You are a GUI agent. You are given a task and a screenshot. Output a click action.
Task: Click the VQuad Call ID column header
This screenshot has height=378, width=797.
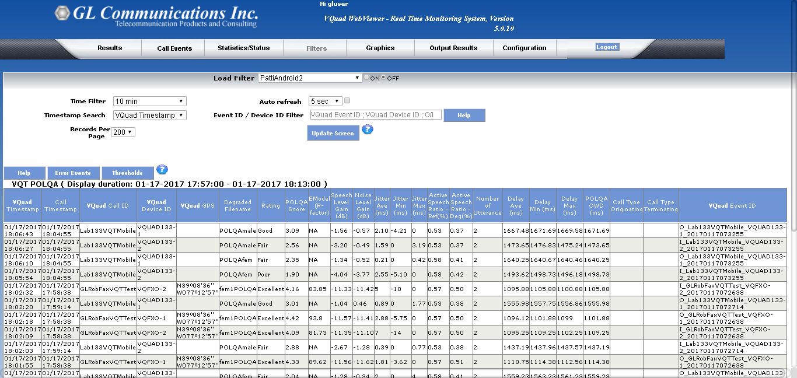coord(108,205)
